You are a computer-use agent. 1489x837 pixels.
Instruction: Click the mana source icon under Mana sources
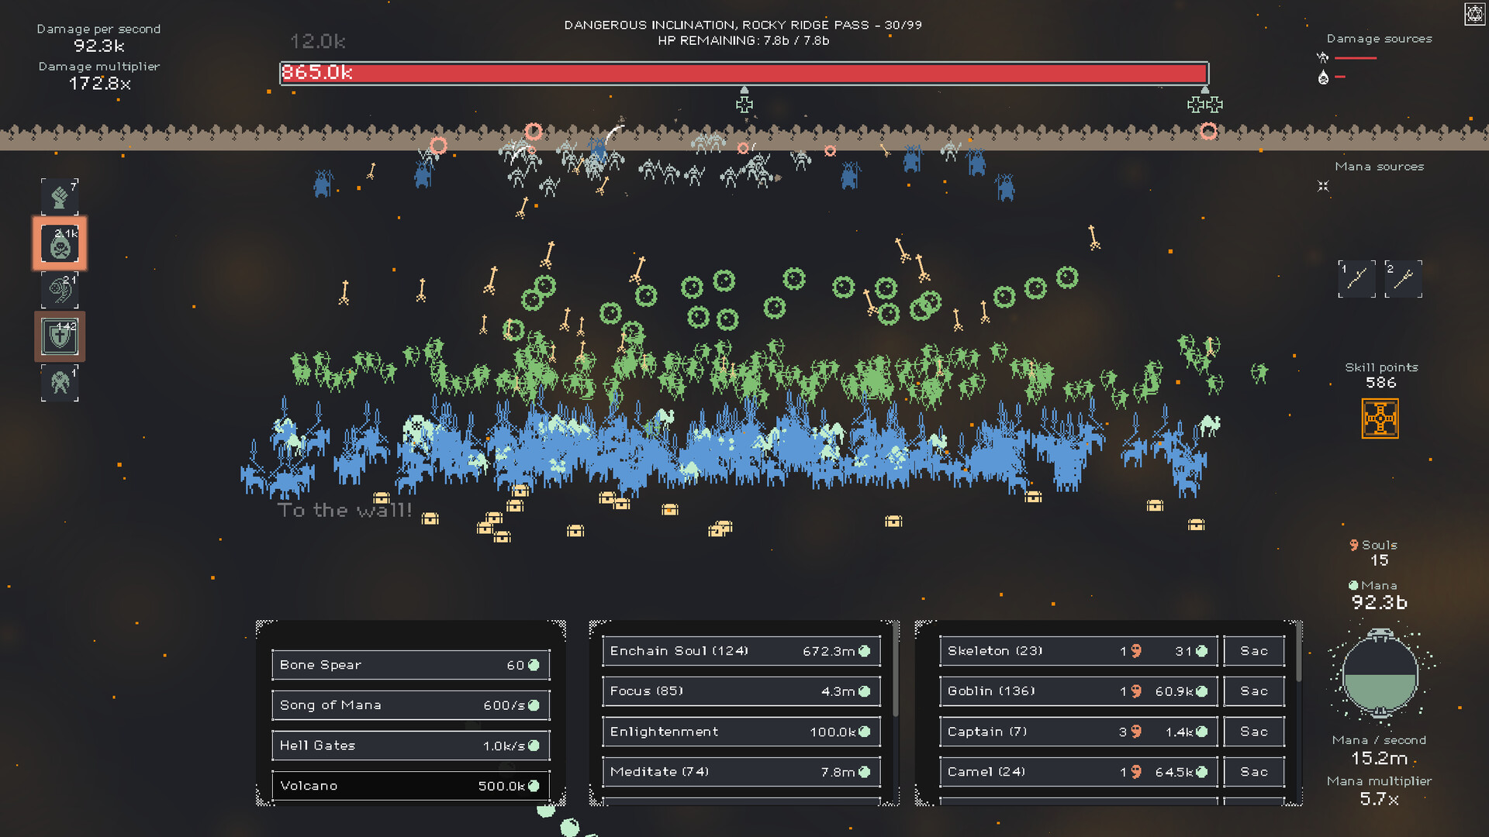[1322, 186]
